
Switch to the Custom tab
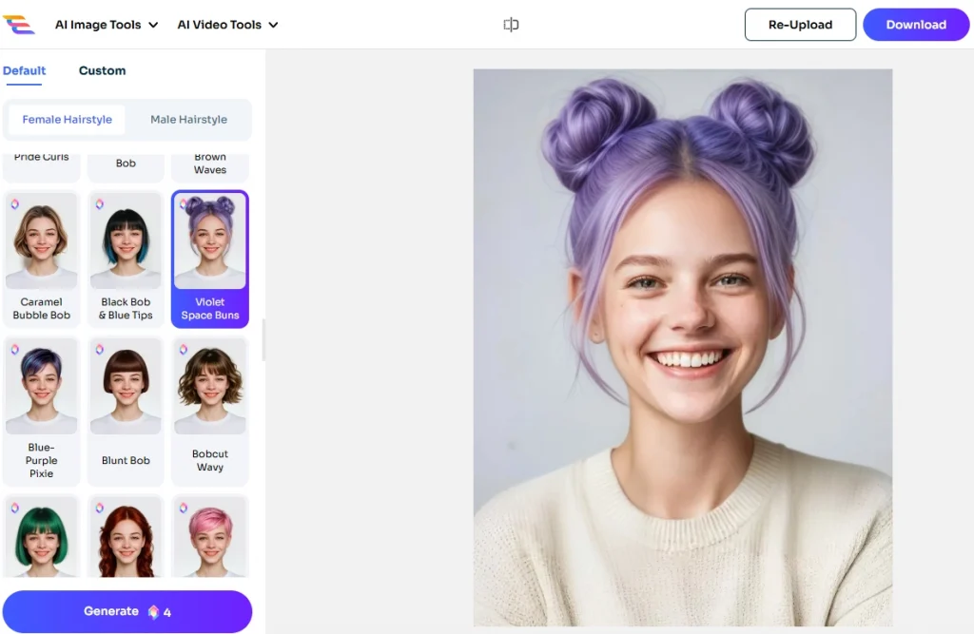click(102, 70)
